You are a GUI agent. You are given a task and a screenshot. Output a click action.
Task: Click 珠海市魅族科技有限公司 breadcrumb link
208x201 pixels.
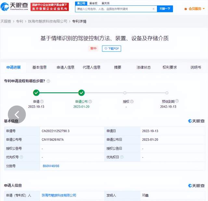point(48,21)
